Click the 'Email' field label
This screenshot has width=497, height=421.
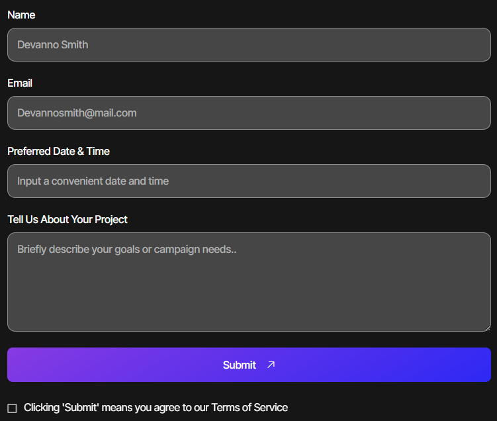point(20,83)
